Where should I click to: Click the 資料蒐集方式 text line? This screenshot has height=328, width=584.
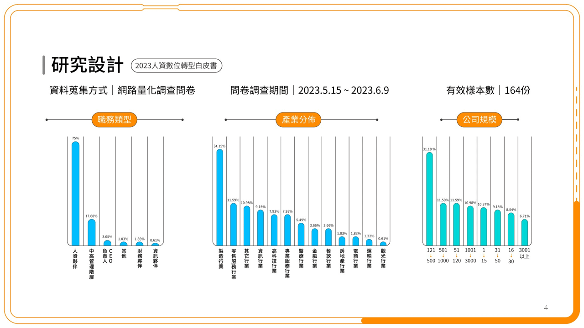click(x=122, y=90)
